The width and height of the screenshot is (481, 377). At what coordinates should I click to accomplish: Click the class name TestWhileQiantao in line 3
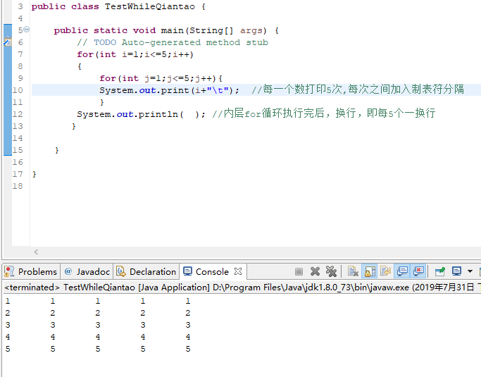click(150, 6)
